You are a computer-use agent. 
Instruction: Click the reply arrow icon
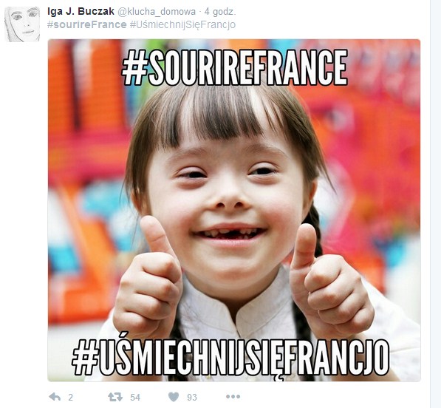[x=55, y=397]
